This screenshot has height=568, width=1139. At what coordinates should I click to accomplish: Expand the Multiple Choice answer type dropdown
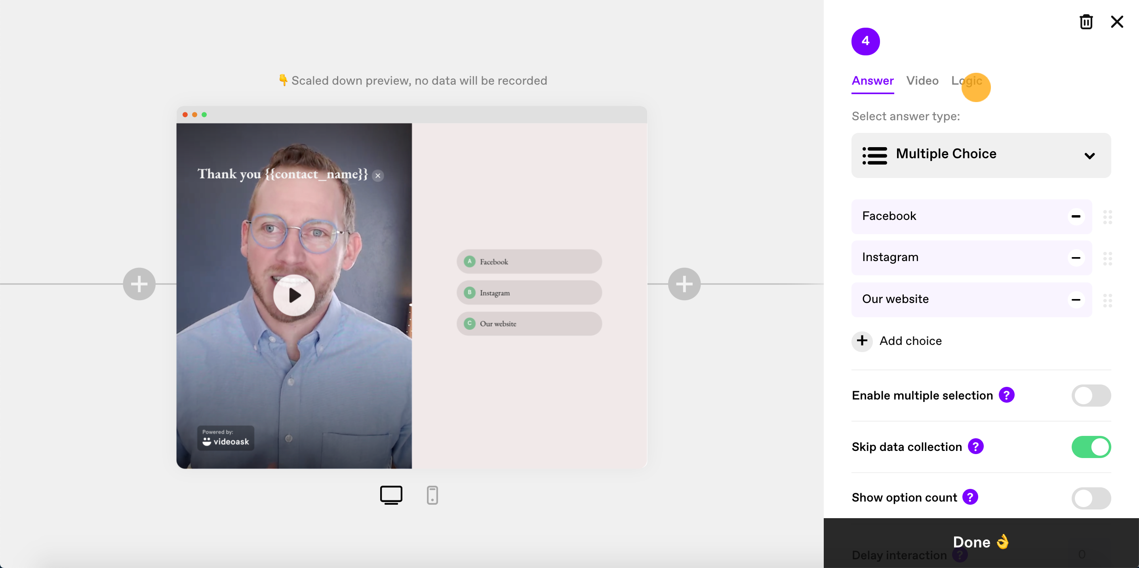pos(981,155)
